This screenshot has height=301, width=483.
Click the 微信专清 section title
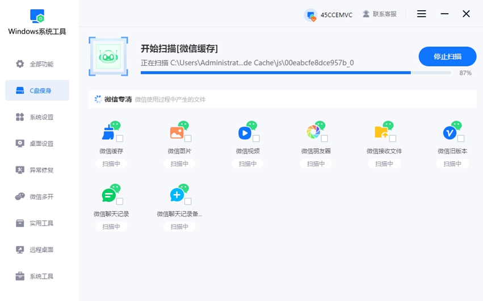[118, 99]
